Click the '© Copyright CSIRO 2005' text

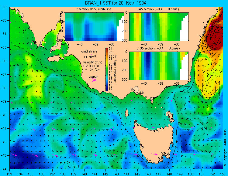225,148
